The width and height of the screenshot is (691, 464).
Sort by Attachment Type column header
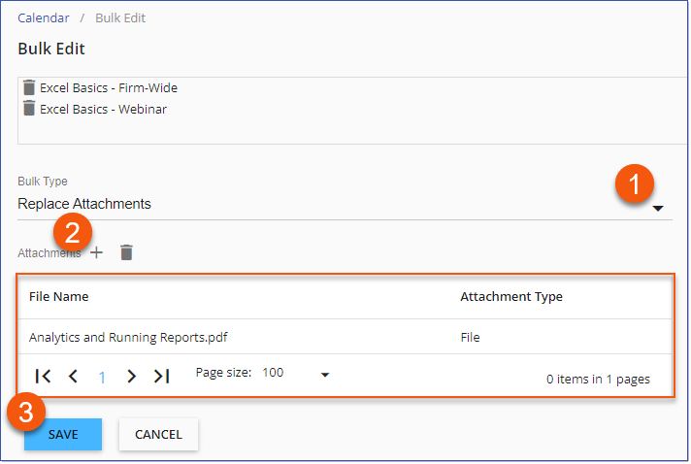[x=511, y=297]
